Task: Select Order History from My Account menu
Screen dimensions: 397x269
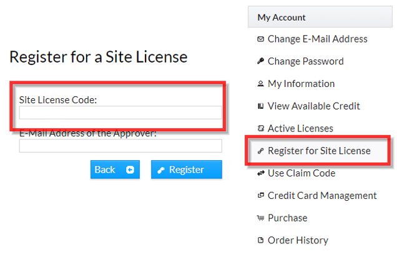Action: 298,240
